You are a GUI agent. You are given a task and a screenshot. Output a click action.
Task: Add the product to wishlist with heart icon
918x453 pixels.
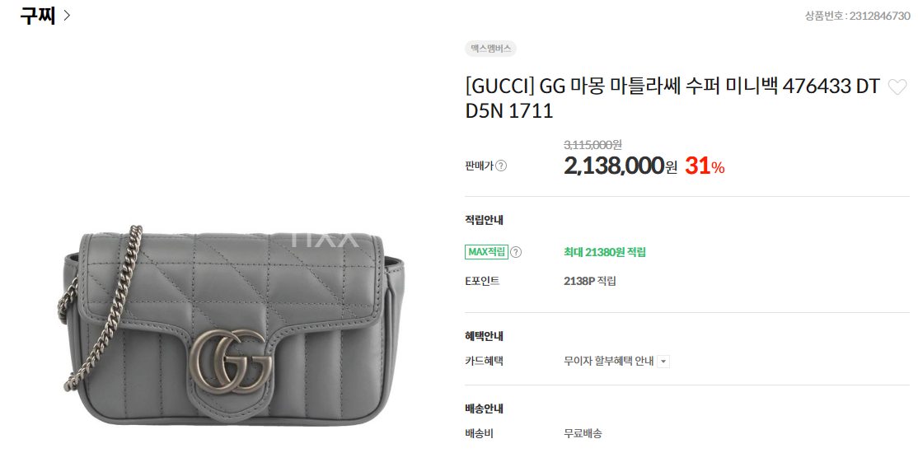(x=897, y=88)
